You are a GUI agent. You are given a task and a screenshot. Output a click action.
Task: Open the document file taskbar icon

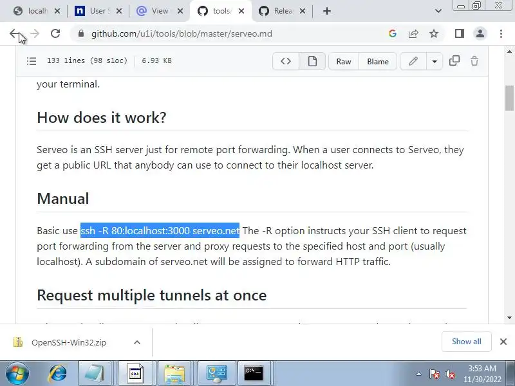135,373
